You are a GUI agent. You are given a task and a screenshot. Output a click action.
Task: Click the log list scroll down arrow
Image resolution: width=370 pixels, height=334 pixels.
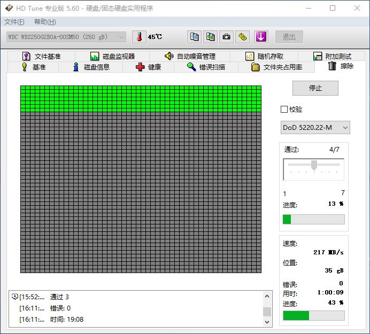pos(267,322)
